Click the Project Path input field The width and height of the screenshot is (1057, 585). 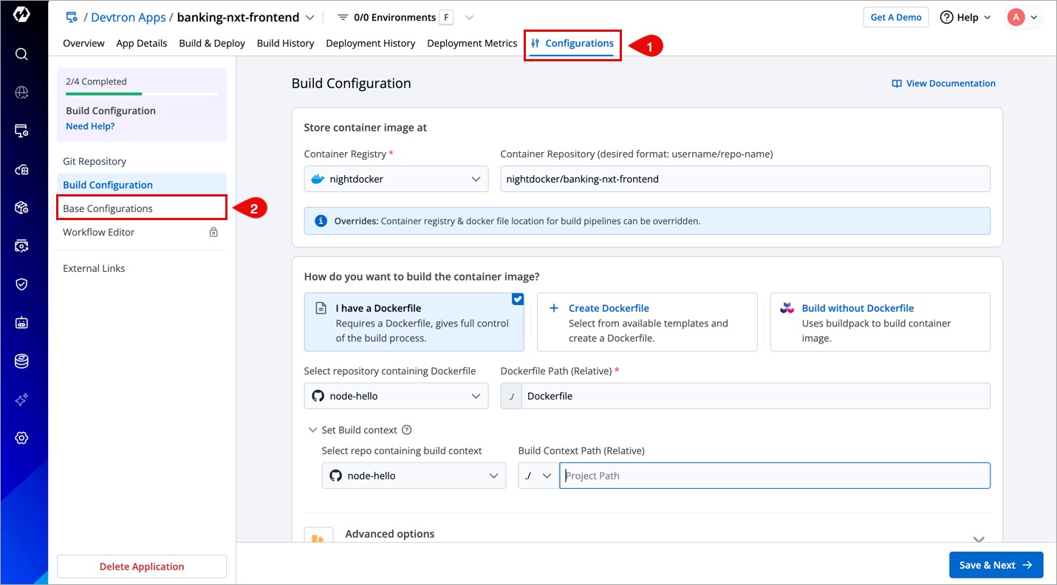coord(774,476)
